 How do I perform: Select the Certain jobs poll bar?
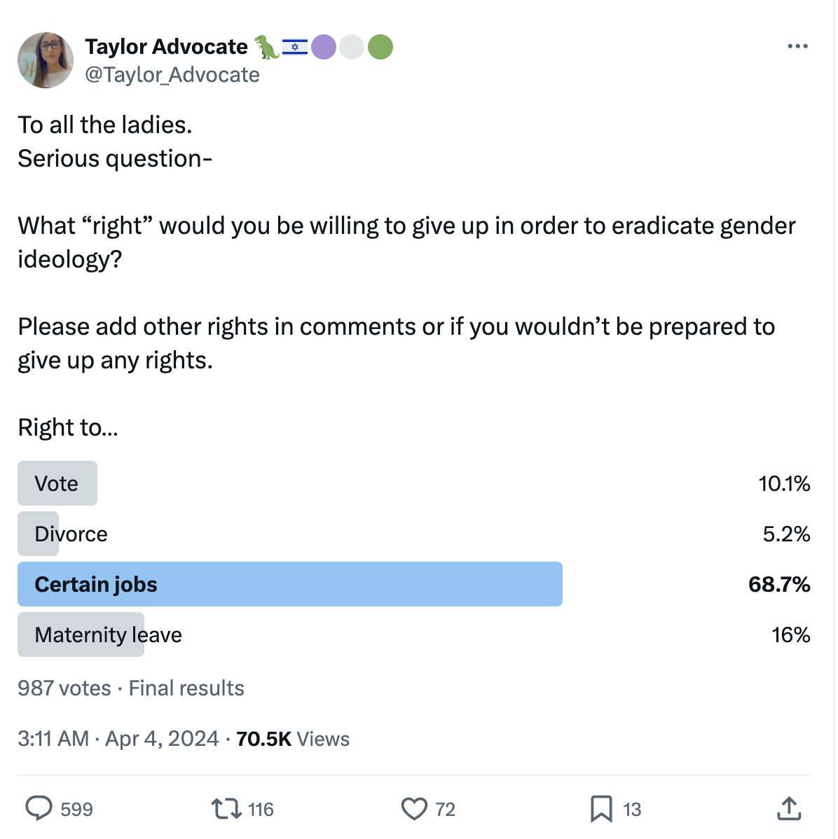pyautogui.click(x=290, y=584)
